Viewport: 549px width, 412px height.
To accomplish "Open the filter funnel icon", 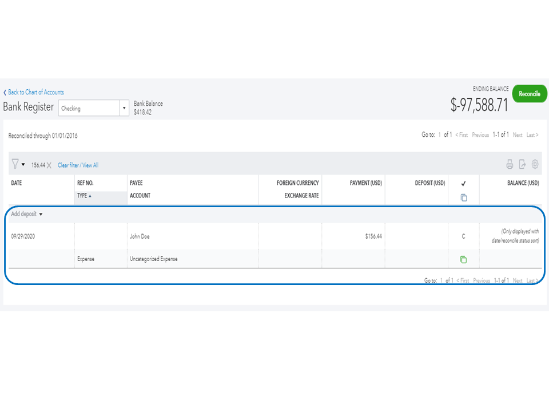I will 15,165.
